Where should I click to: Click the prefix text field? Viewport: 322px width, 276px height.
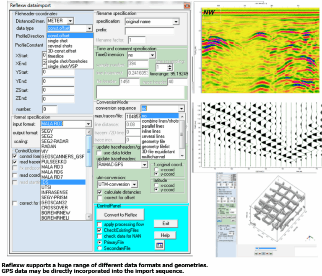[149, 31]
